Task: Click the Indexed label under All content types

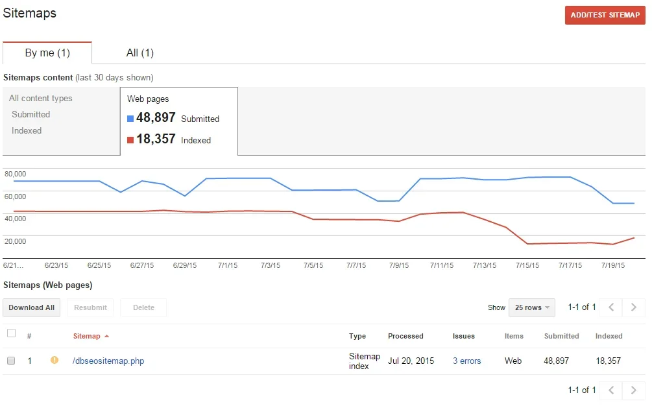Action: [x=27, y=130]
